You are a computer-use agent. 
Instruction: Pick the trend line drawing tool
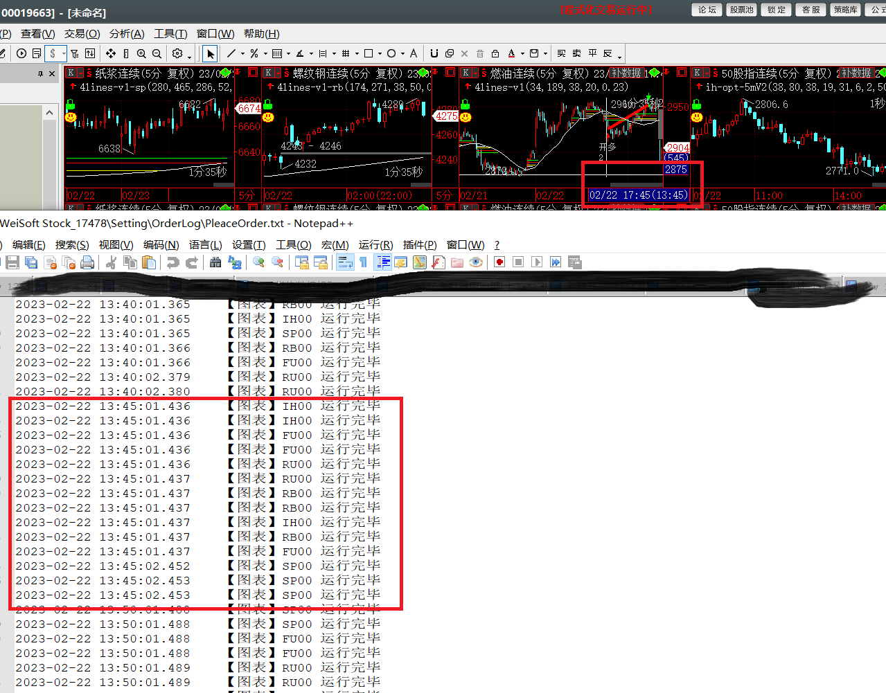point(231,53)
